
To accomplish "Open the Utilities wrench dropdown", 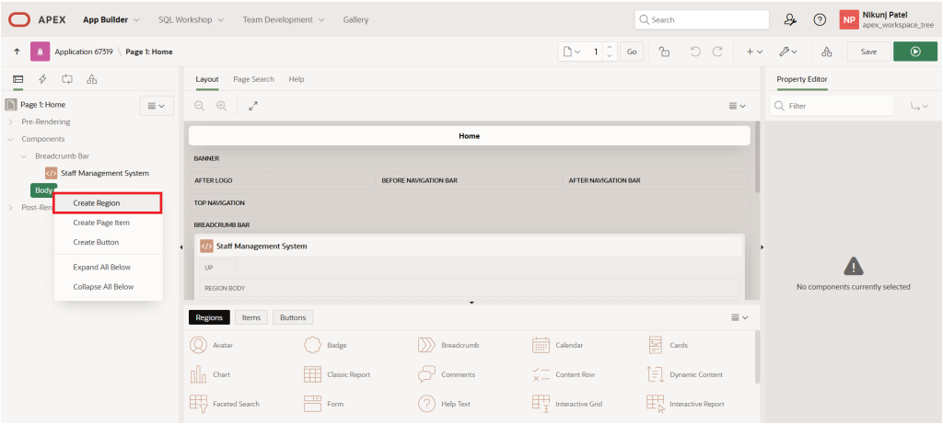I will point(787,52).
